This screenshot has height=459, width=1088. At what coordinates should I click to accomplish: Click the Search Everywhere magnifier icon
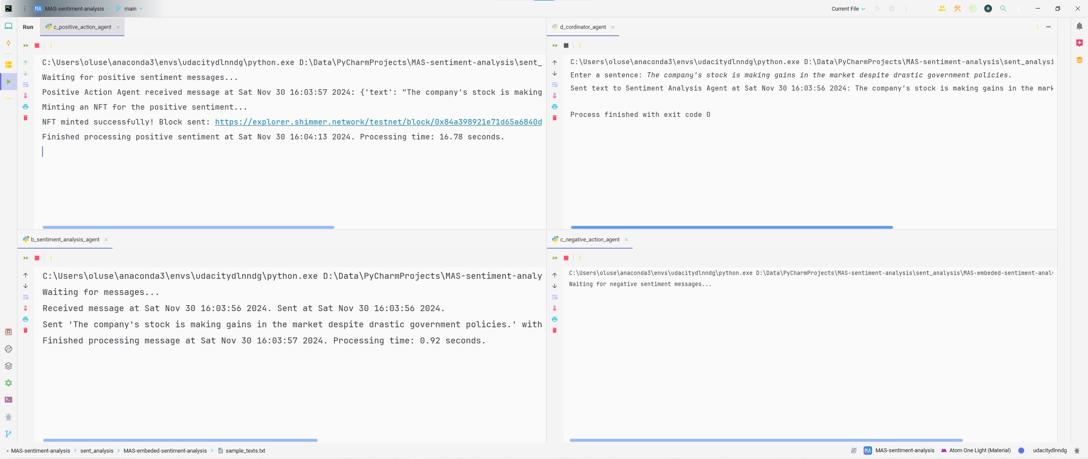click(x=1003, y=8)
